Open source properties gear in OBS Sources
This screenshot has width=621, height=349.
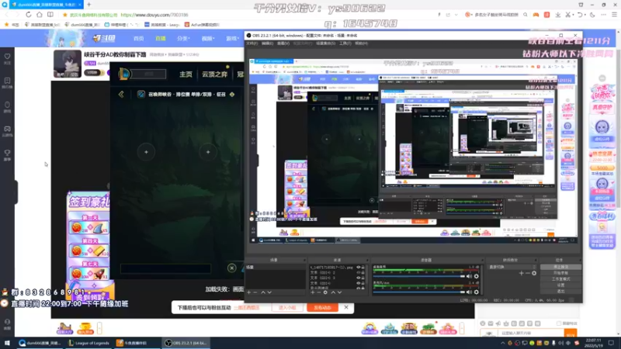(325, 292)
